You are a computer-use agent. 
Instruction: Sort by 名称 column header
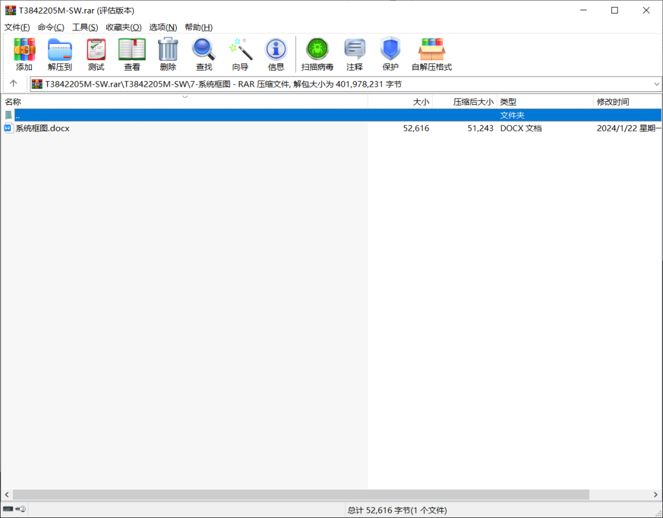[x=13, y=102]
